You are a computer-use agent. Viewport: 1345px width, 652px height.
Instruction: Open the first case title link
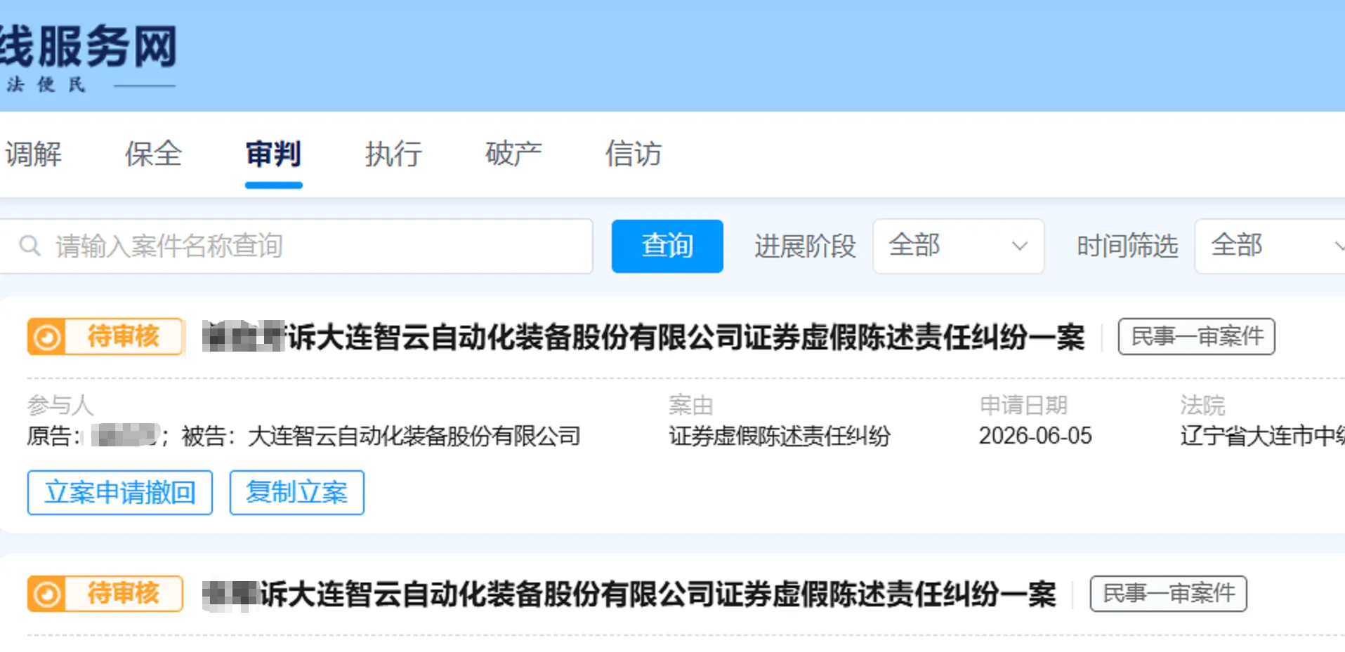point(643,337)
